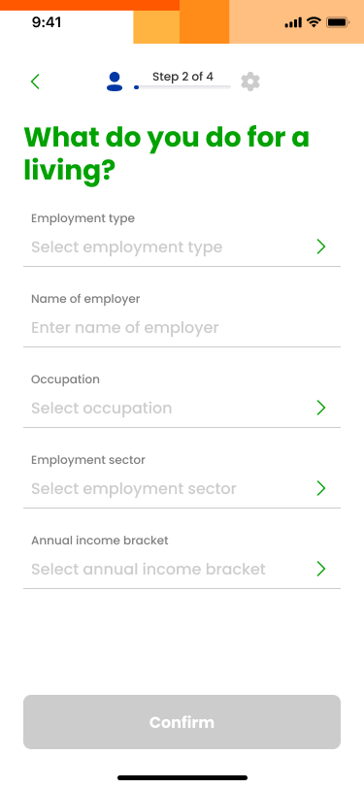The width and height of the screenshot is (364, 788).
Task: Tap the home indicator bar at bottom
Action: click(x=182, y=778)
